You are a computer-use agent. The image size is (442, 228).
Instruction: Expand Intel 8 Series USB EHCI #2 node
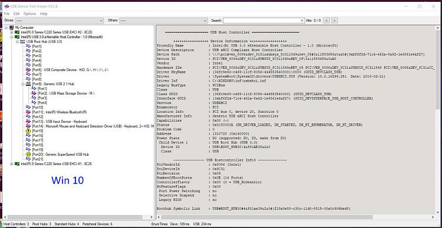[12, 32]
